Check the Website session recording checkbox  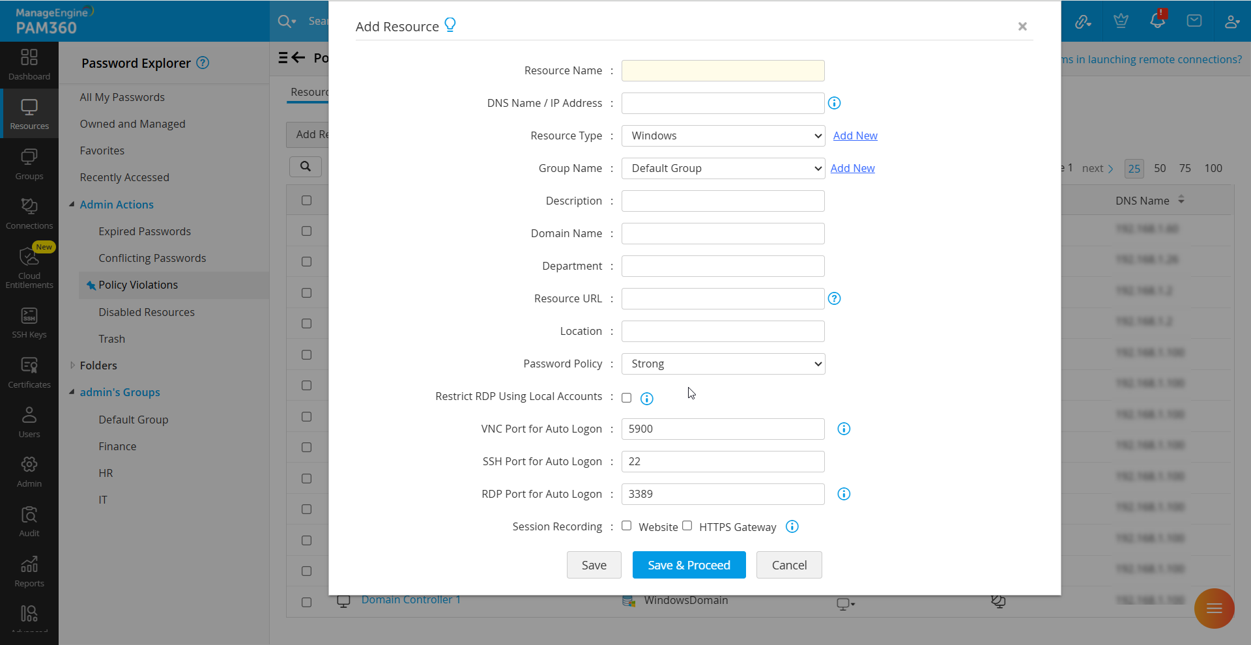pyautogui.click(x=627, y=526)
